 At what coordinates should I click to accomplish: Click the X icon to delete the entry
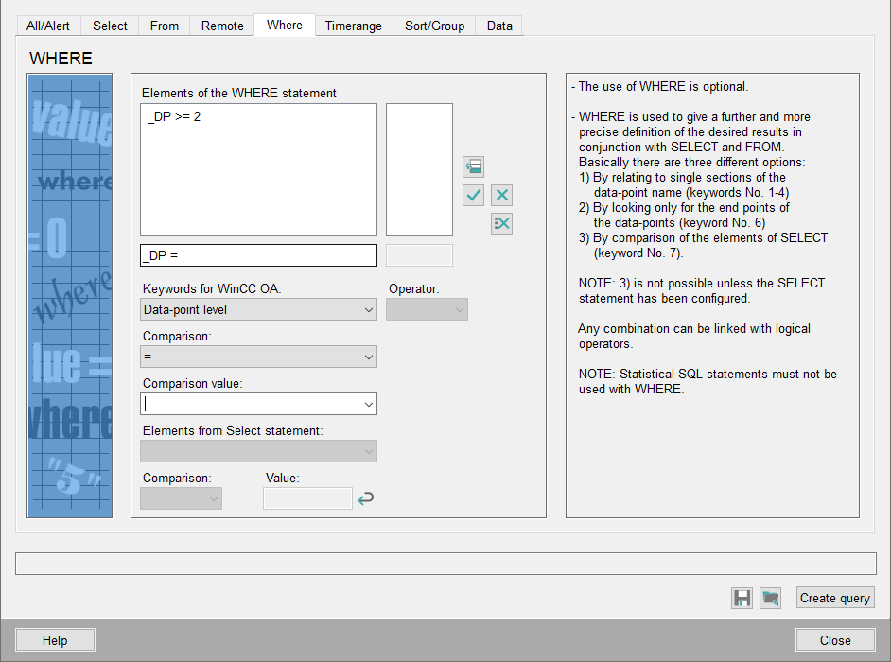502,196
